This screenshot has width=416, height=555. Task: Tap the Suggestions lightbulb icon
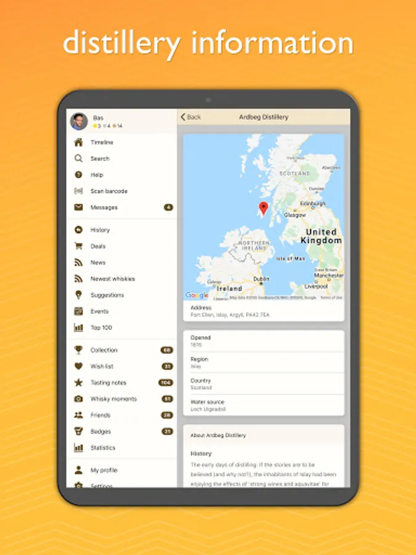pyautogui.click(x=78, y=295)
